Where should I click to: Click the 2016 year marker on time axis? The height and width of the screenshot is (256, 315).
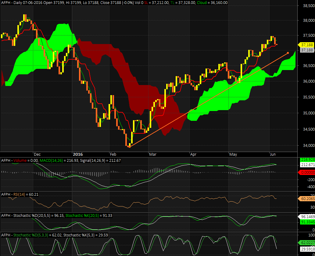[78, 154]
